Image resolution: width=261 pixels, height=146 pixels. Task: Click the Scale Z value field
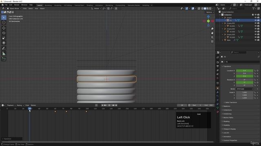pos(245,98)
